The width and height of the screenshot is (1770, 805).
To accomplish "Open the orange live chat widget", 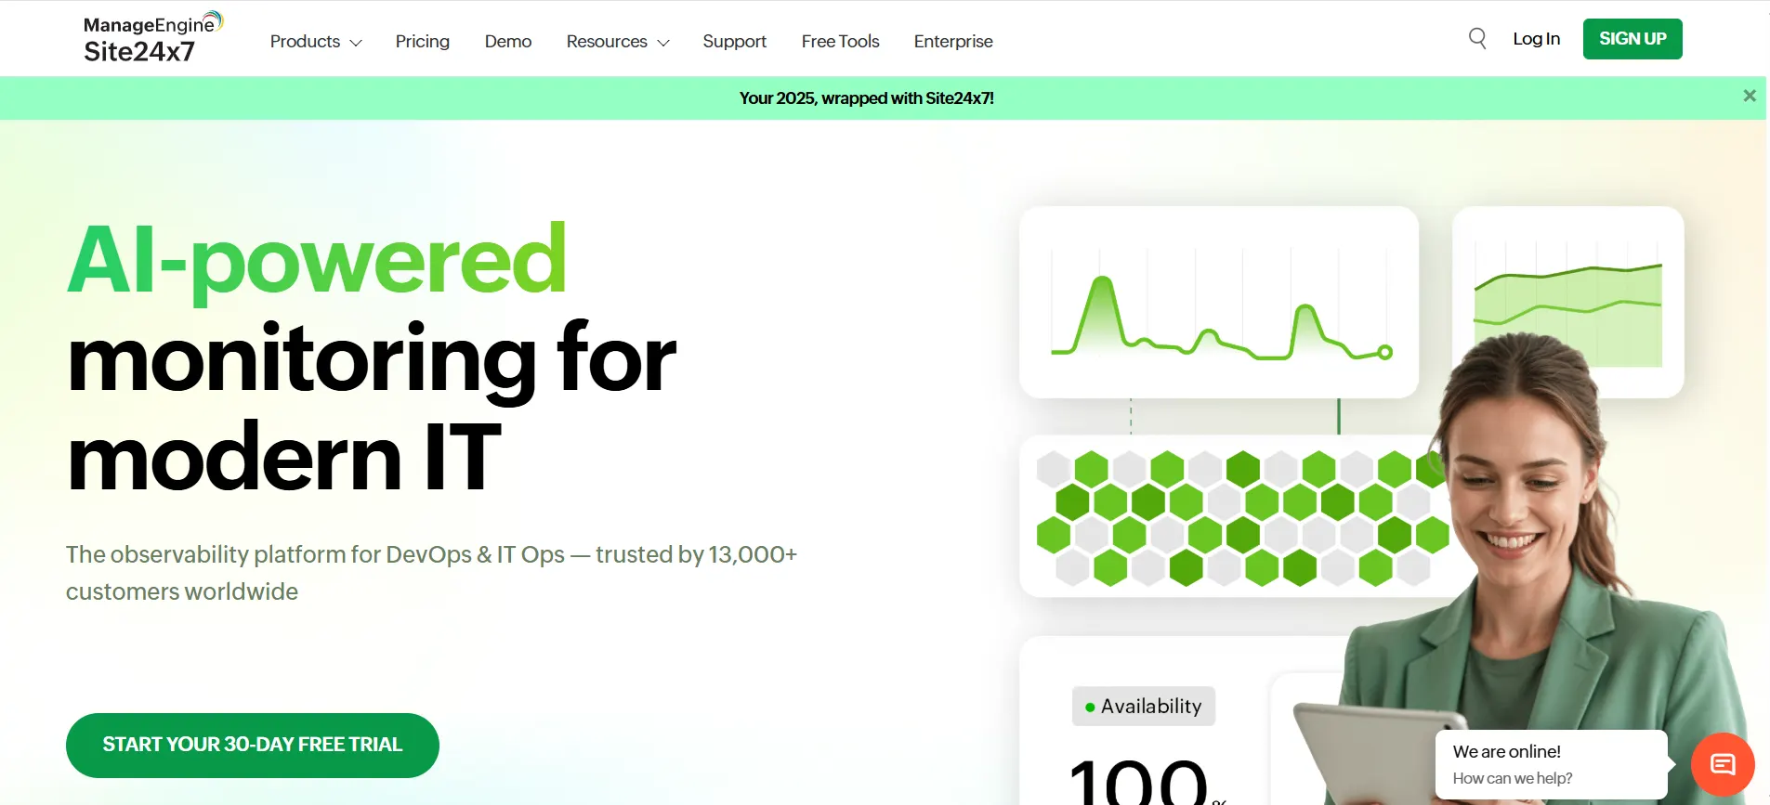I will click(x=1723, y=764).
